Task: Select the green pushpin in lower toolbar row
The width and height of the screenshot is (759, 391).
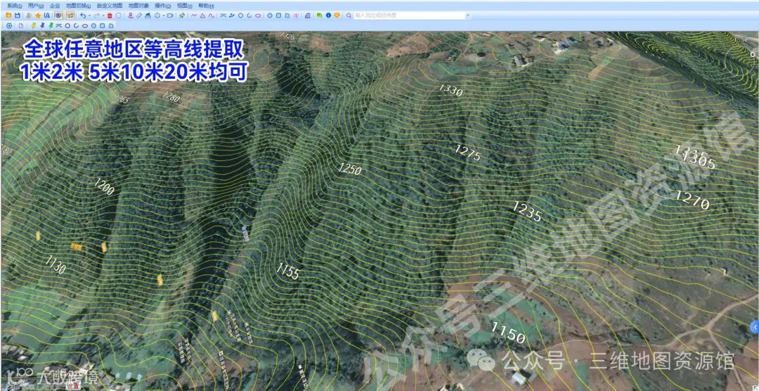Action: pos(51,26)
